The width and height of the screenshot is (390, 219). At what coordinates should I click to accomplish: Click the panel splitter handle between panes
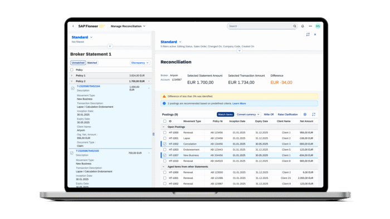[x=153, y=134]
